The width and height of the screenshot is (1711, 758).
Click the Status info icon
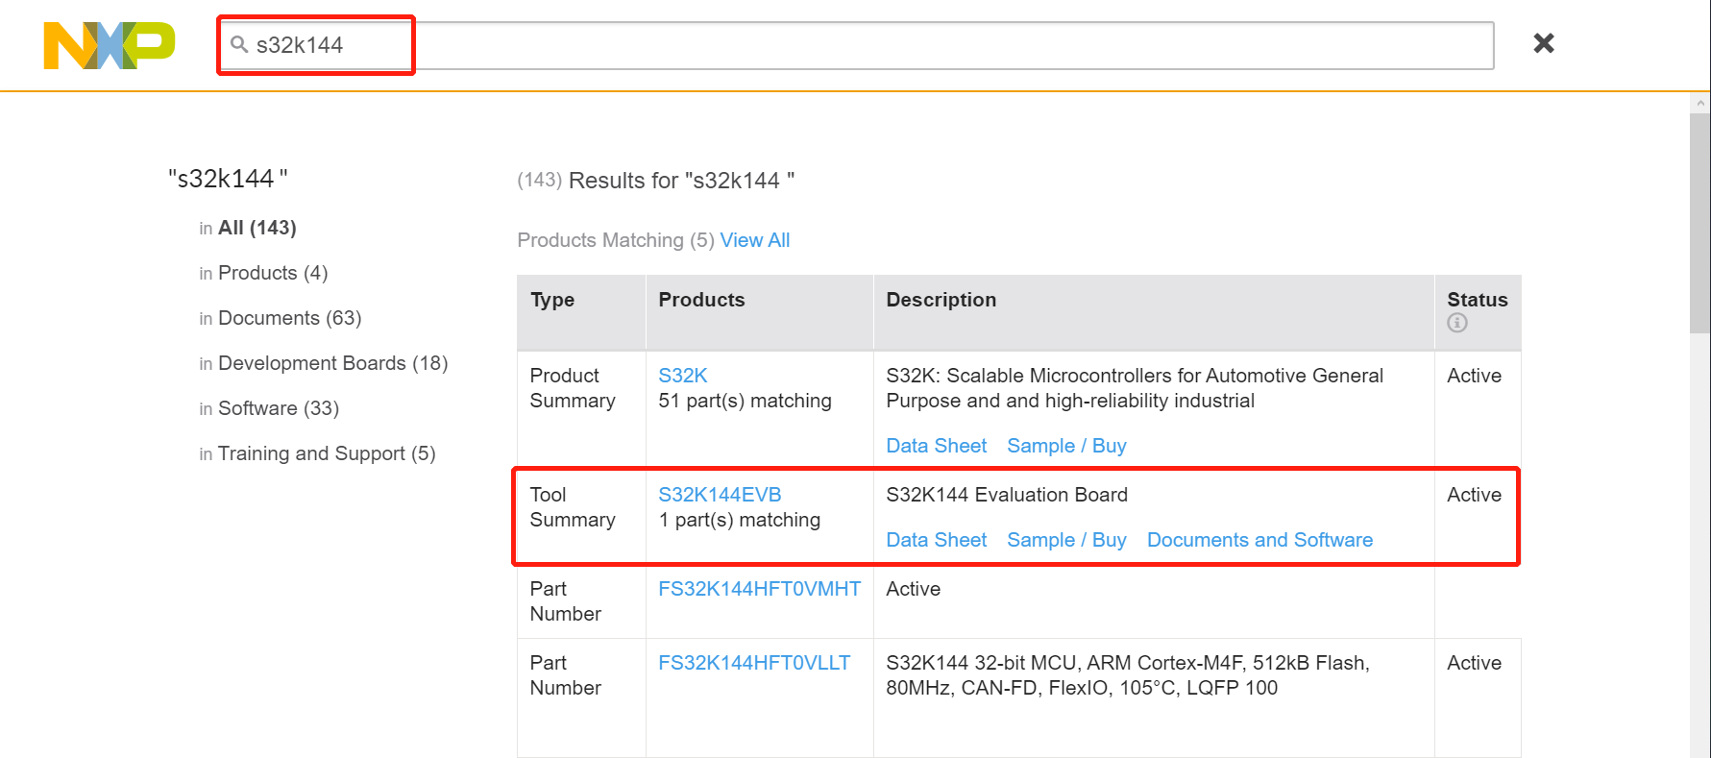[x=1456, y=323]
